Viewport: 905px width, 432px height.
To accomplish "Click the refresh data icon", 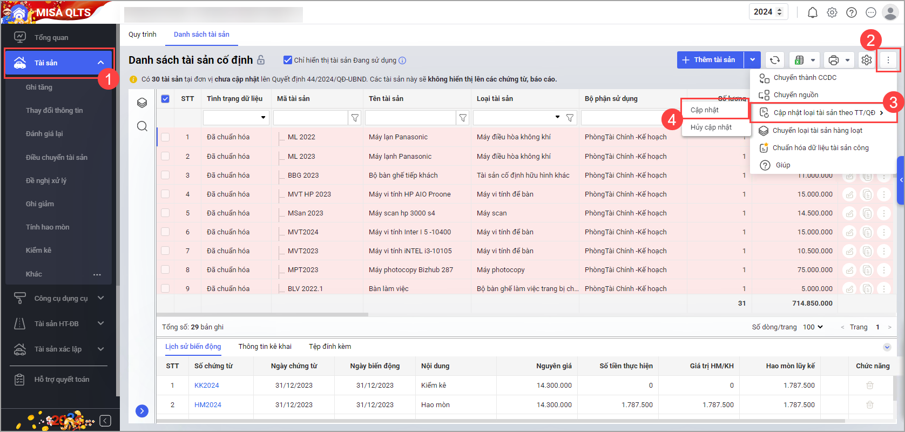I will pos(774,60).
